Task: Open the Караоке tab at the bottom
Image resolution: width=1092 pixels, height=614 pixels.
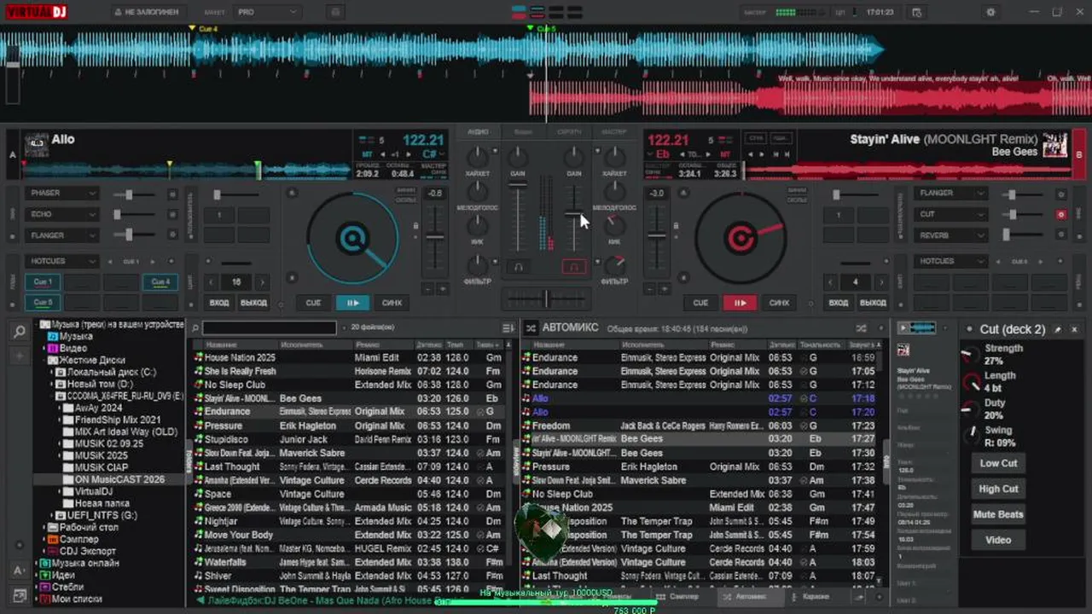Action: pos(812,597)
